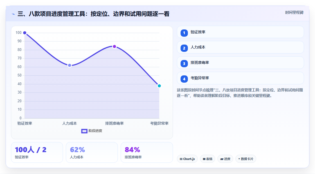Toggle the 阶段进度 legend swatch
This screenshot has width=315, height=174.
(84, 131)
